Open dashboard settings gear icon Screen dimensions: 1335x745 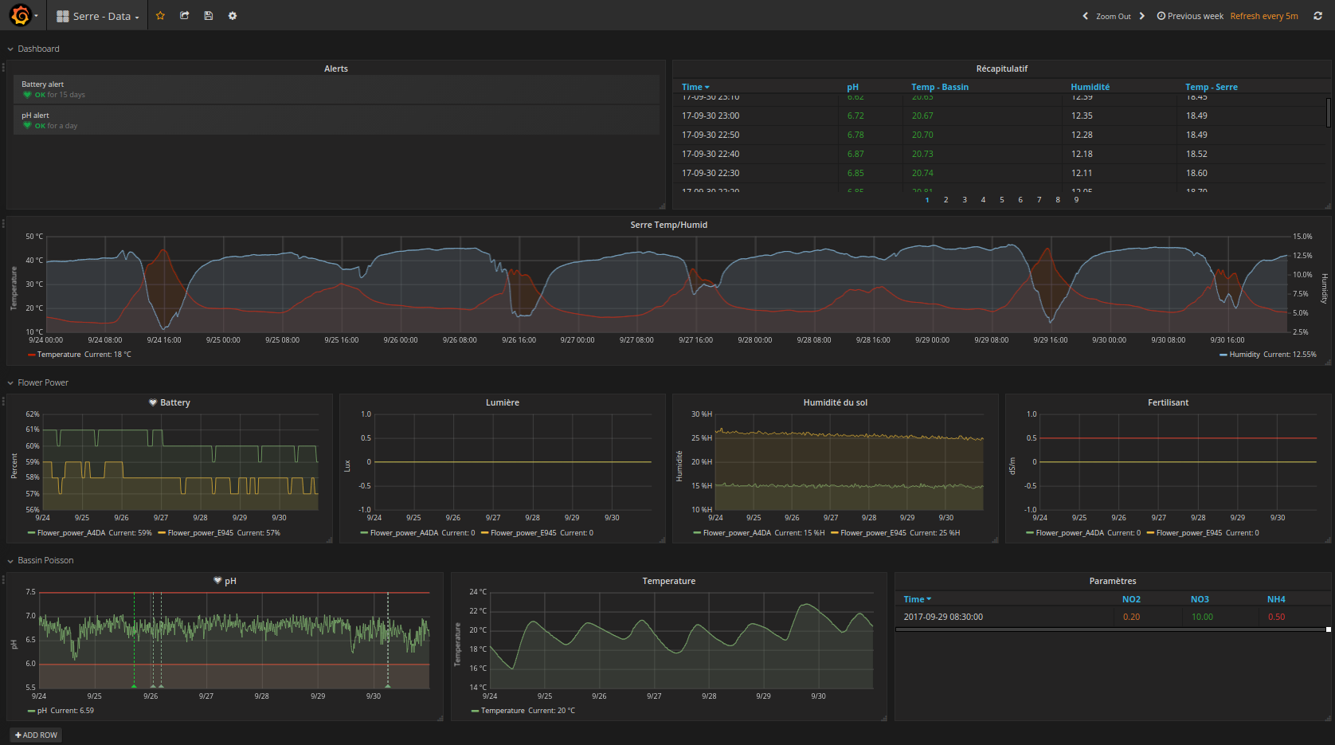coord(233,16)
